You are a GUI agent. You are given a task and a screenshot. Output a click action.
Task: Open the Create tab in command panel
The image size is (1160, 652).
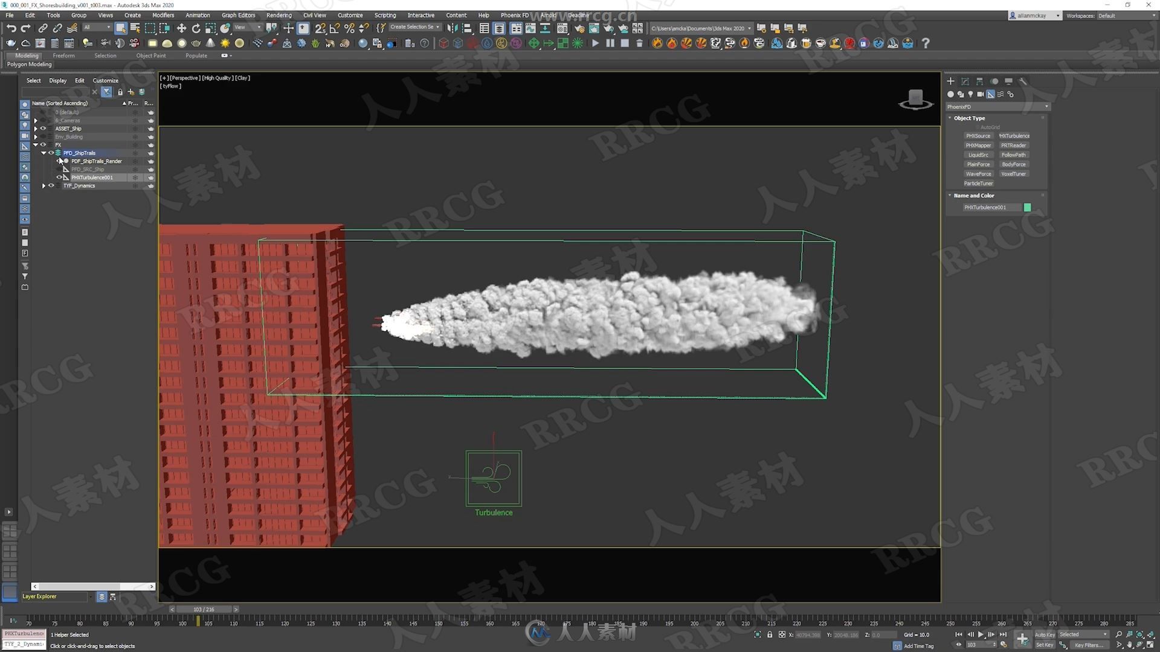(x=950, y=81)
